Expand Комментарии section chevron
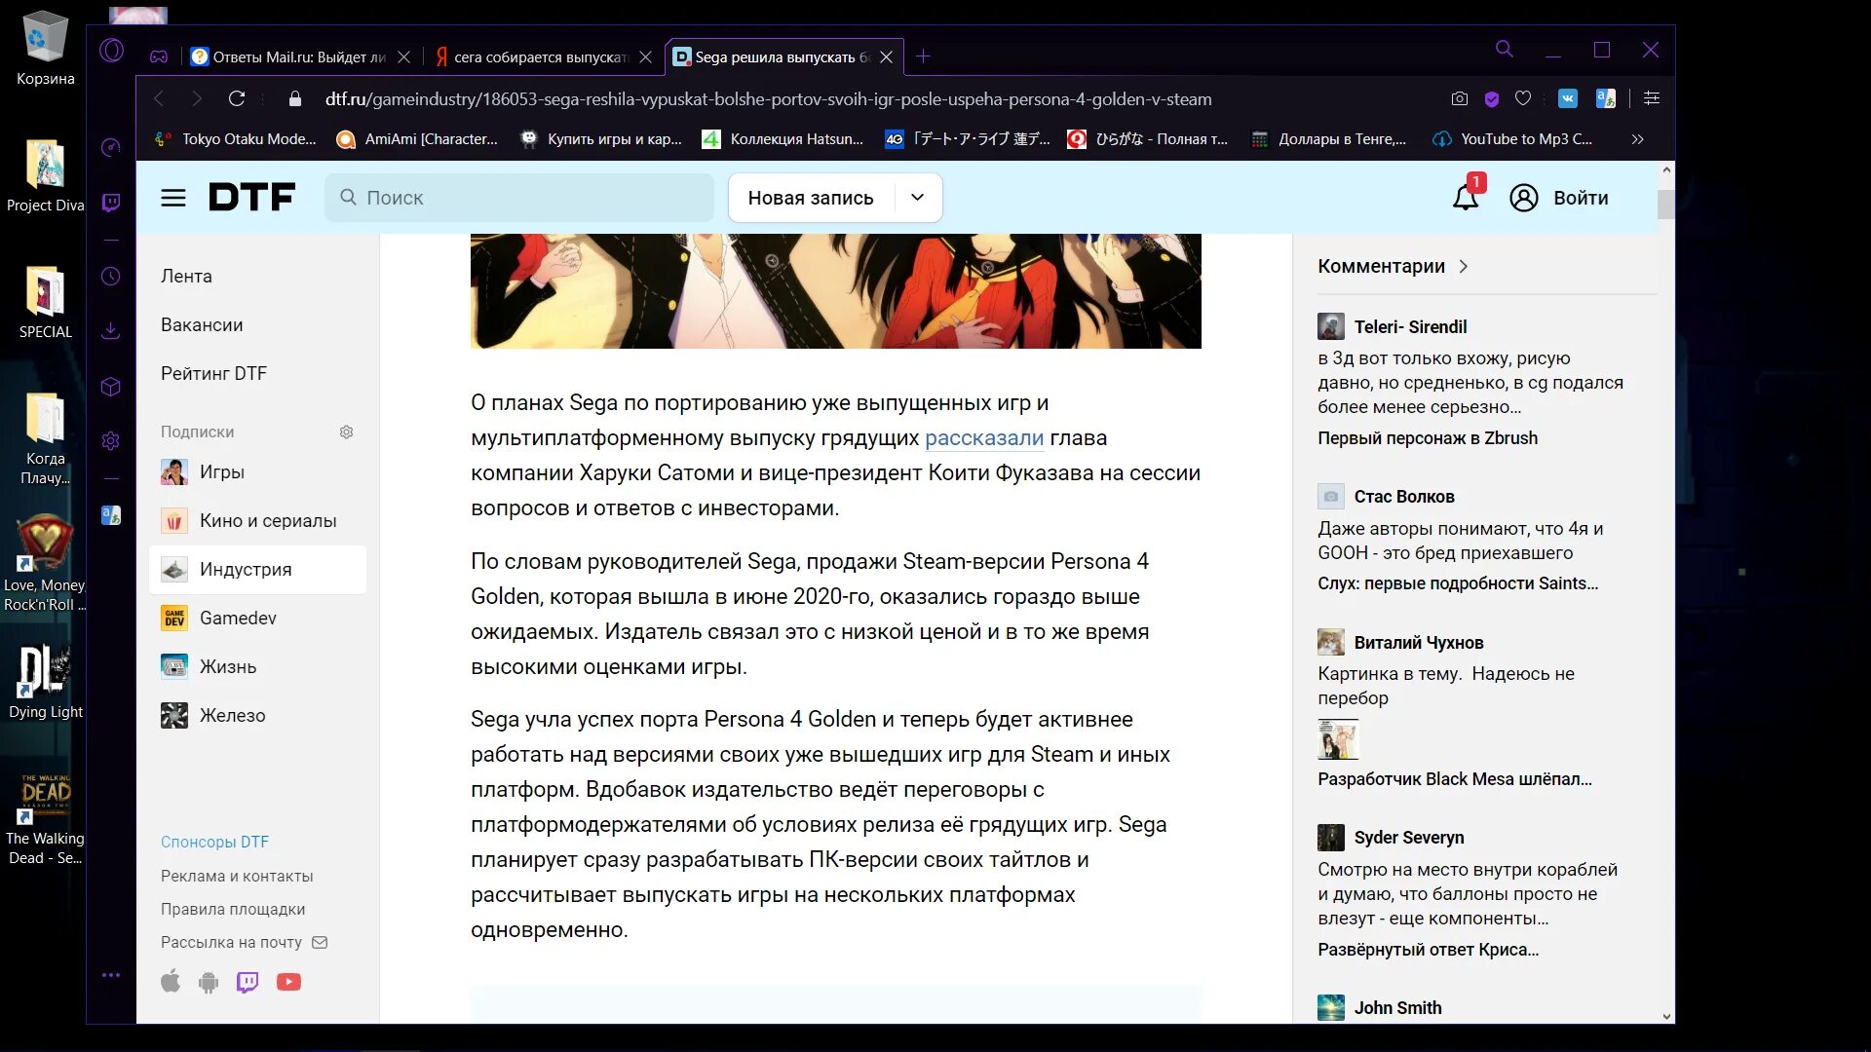The image size is (1871, 1052). click(1464, 267)
